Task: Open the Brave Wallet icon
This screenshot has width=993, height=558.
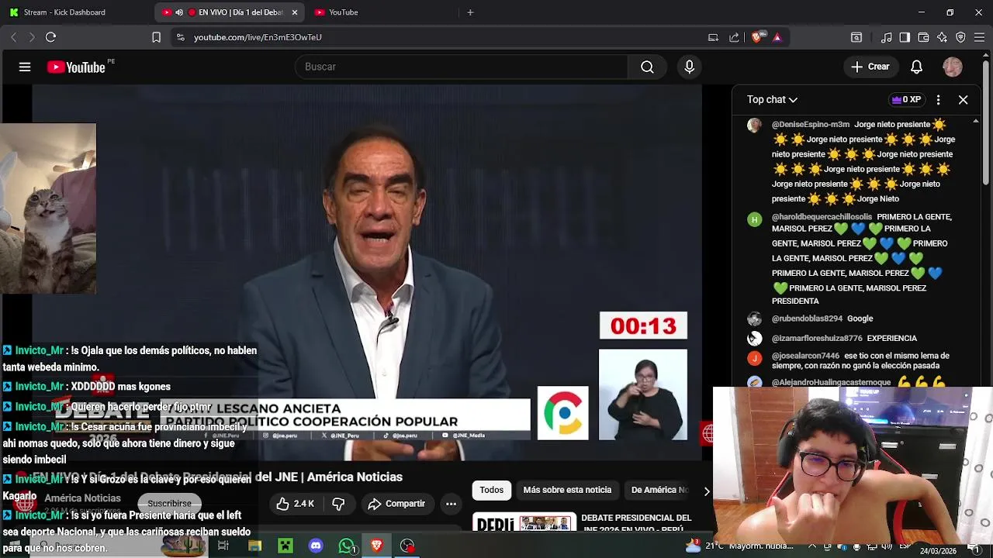Action: click(923, 37)
